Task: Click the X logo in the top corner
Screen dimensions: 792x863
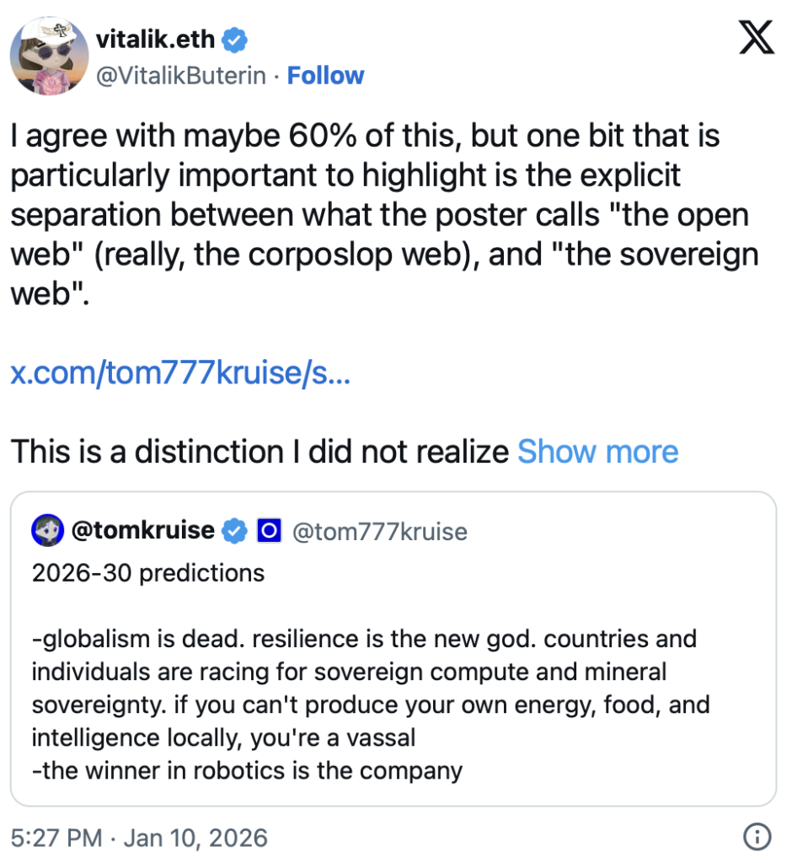Action: [757, 38]
